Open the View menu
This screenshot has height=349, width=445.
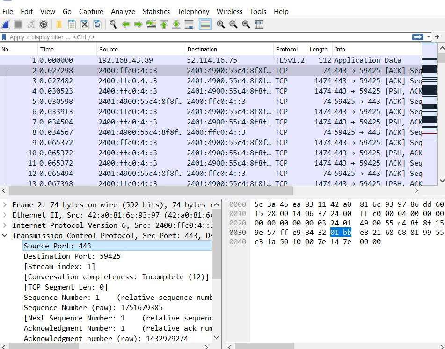tap(47, 12)
